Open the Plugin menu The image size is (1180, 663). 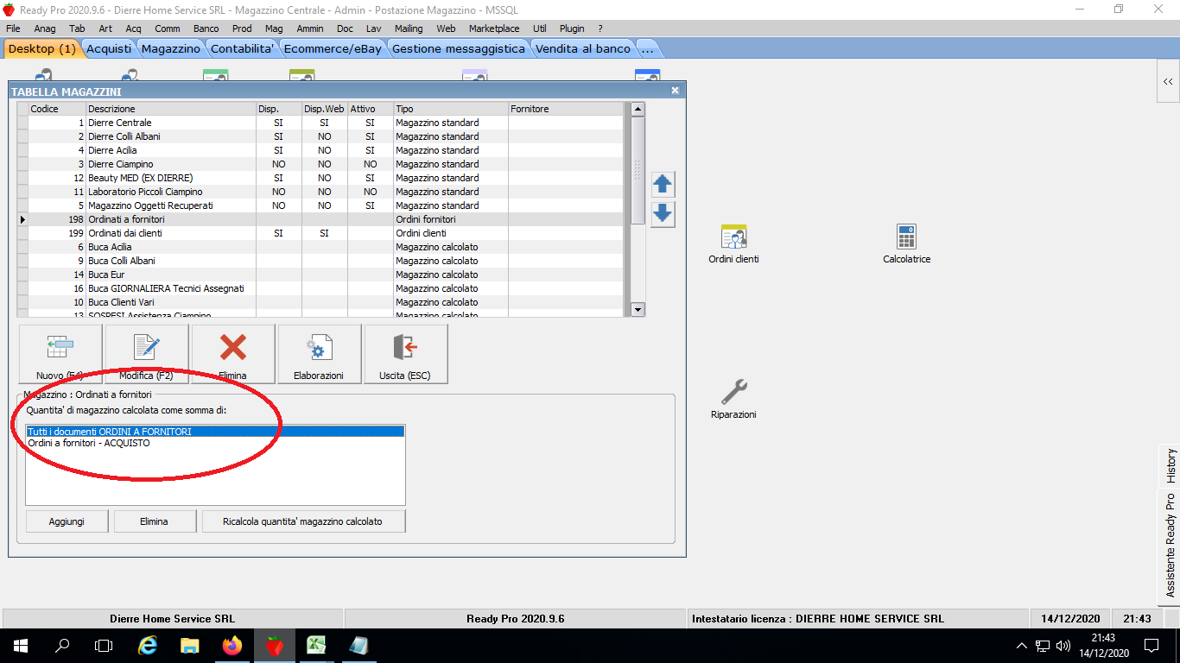[x=572, y=28]
